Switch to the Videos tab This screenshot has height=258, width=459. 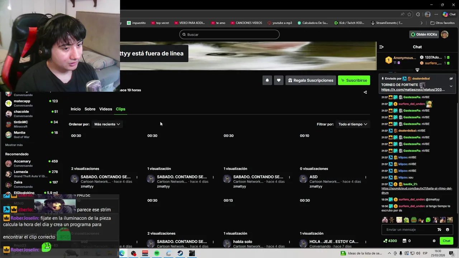coord(105,109)
